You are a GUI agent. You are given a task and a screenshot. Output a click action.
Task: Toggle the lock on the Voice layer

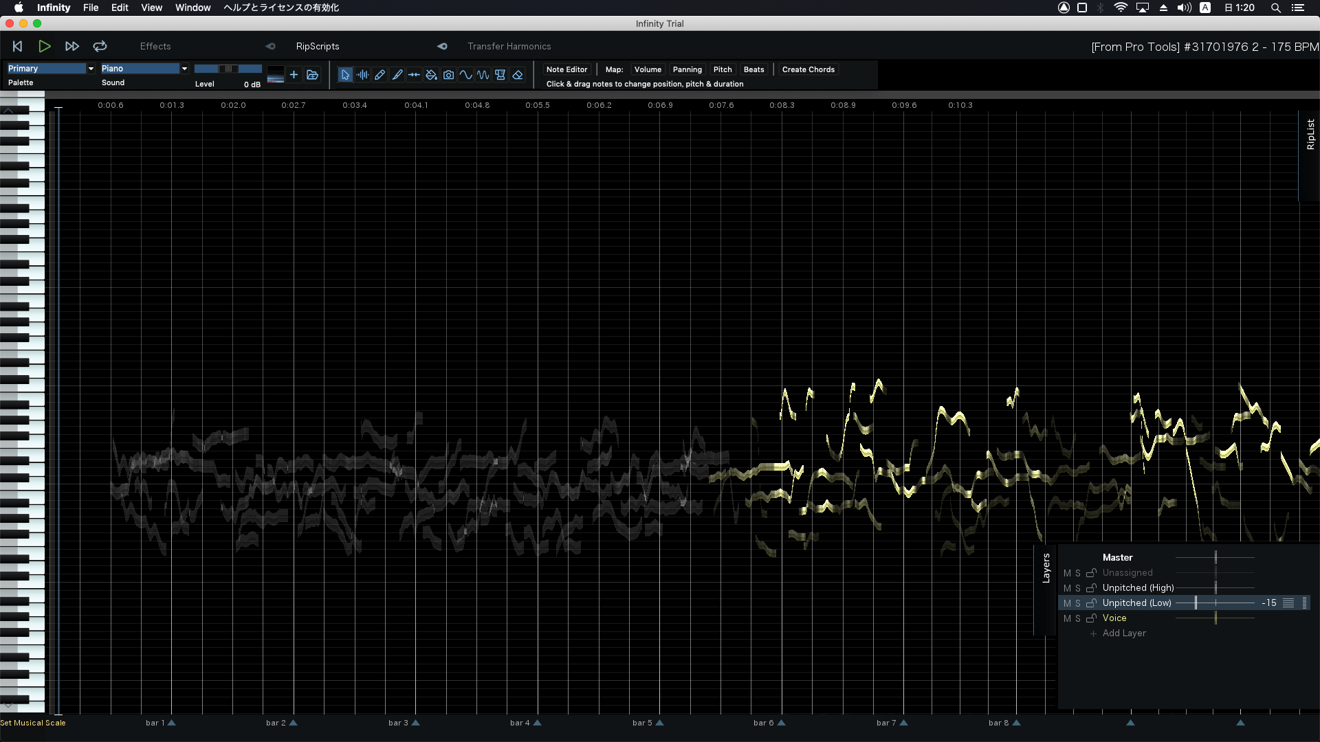click(1091, 618)
